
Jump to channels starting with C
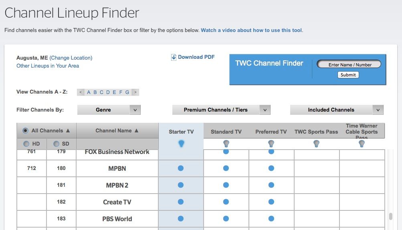coord(101,92)
